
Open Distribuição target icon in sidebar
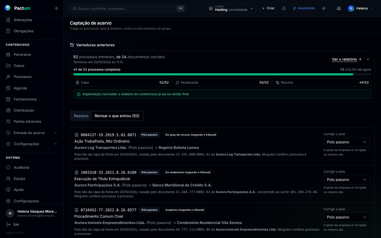click(x=8, y=110)
